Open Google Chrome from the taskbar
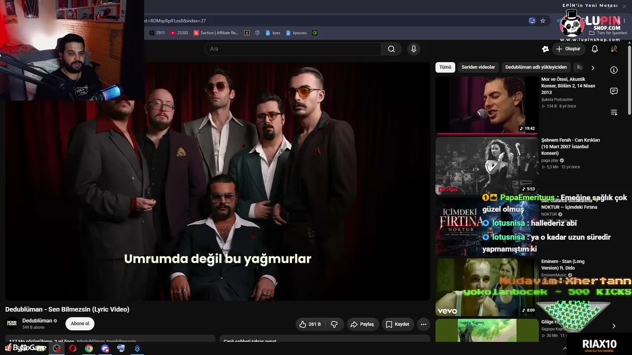 88,348
